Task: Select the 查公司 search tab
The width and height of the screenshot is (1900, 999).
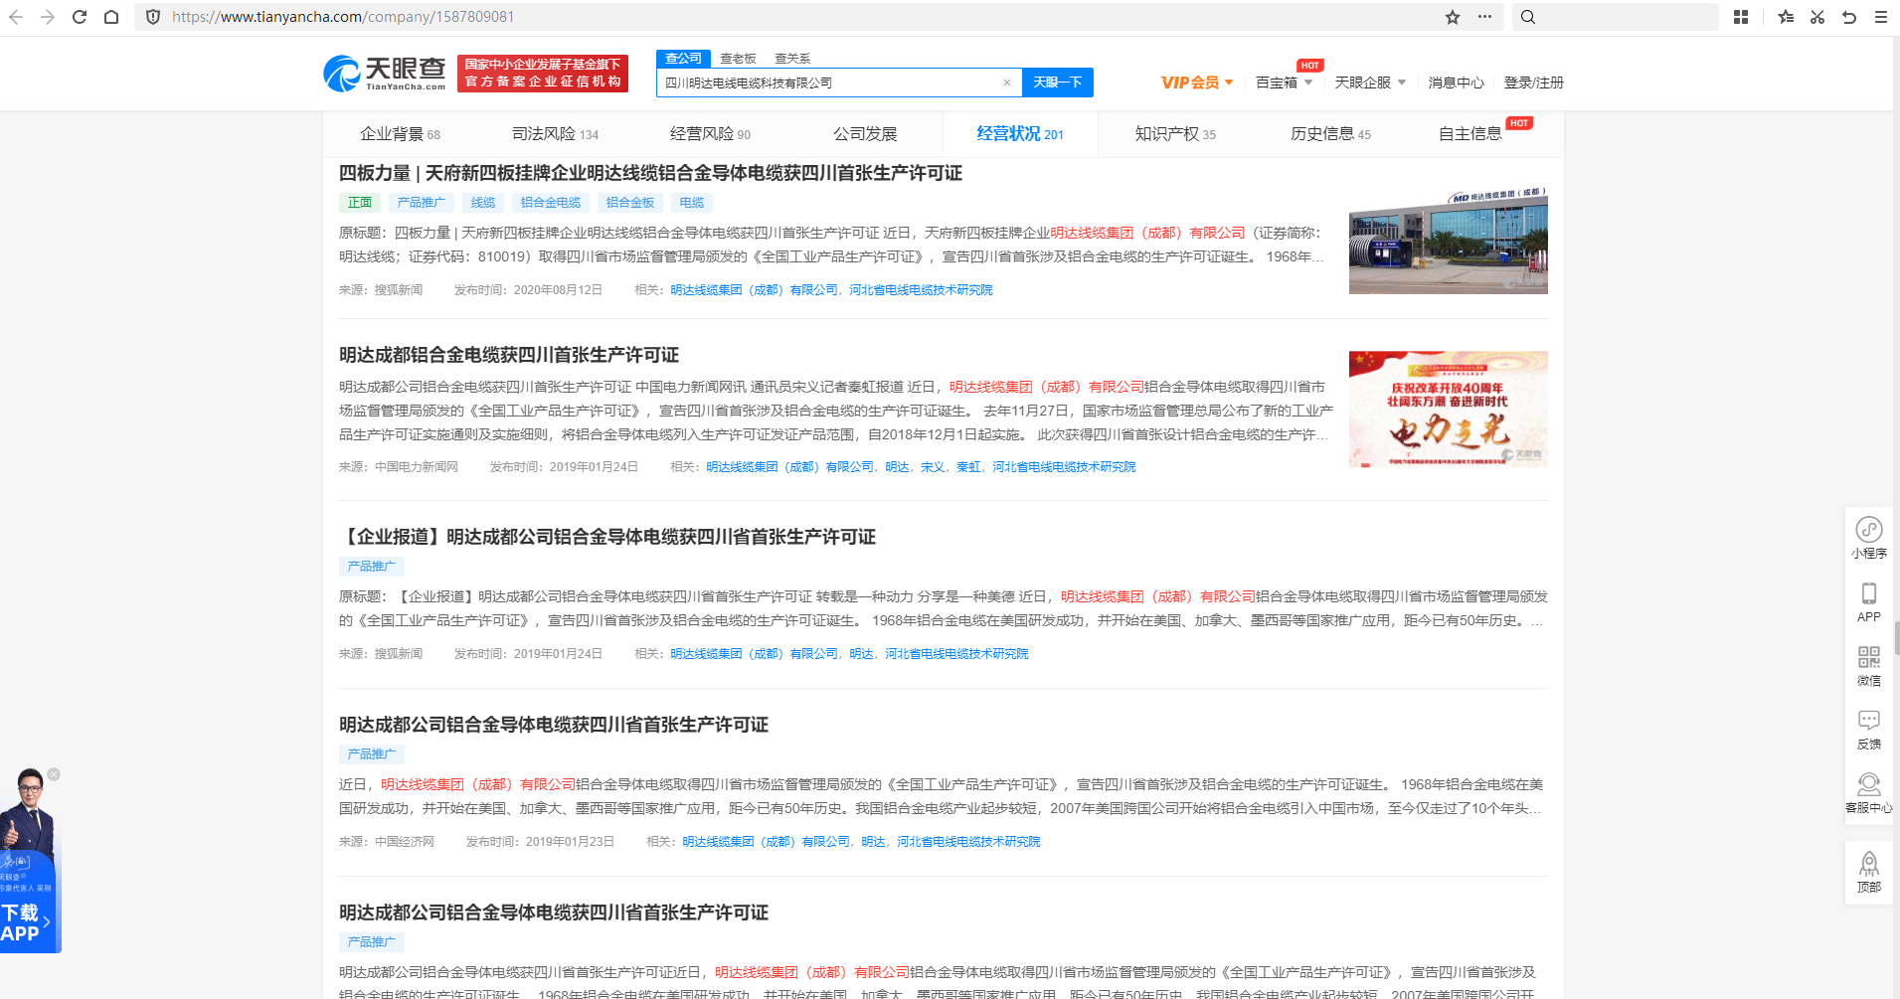Action: coord(683,59)
